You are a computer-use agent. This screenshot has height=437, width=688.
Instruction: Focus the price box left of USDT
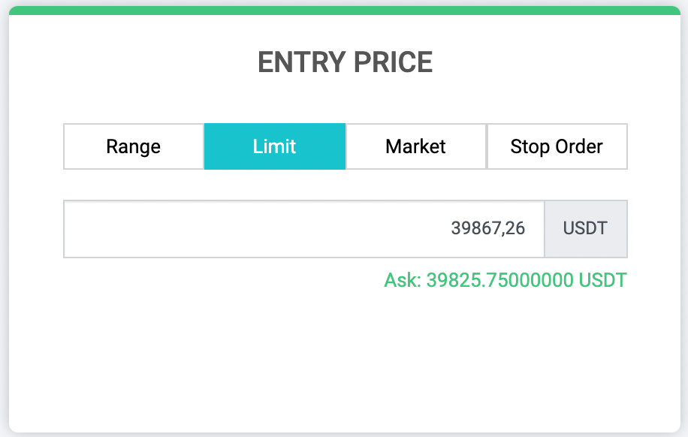(304, 229)
